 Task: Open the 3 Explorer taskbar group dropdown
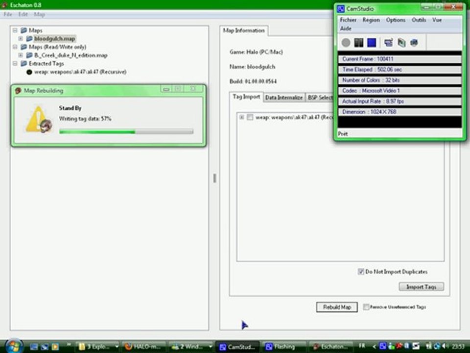(117, 347)
